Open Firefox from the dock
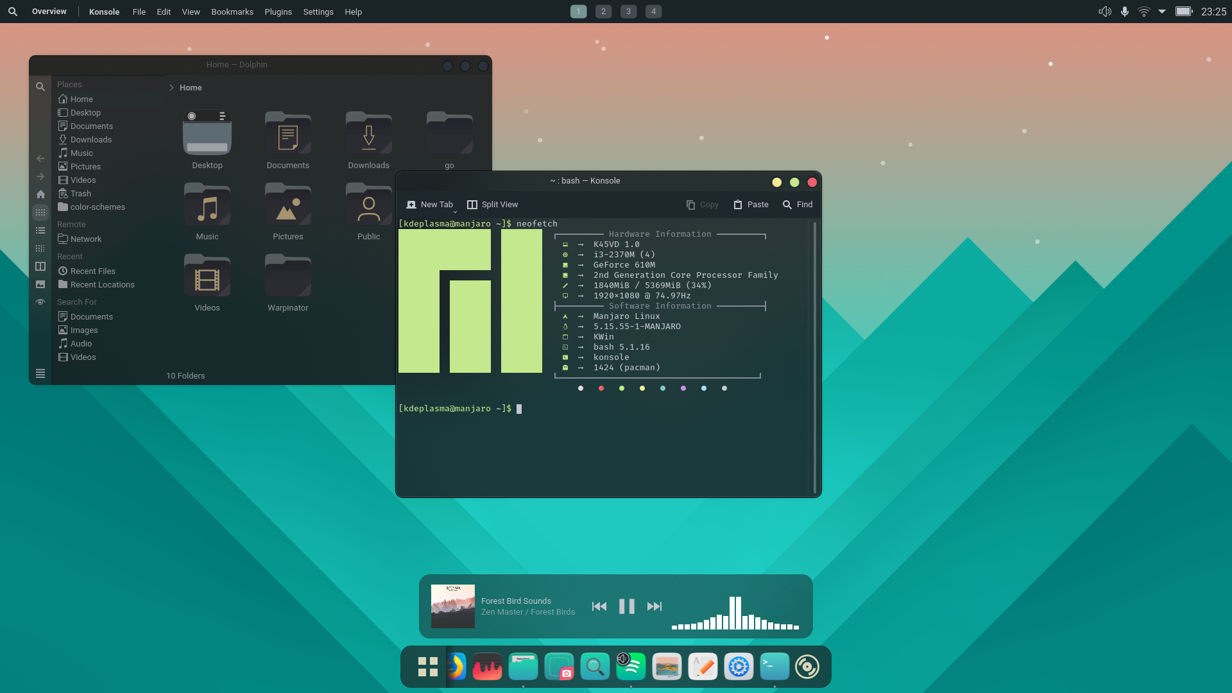The image size is (1232, 693). pyautogui.click(x=456, y=667)
